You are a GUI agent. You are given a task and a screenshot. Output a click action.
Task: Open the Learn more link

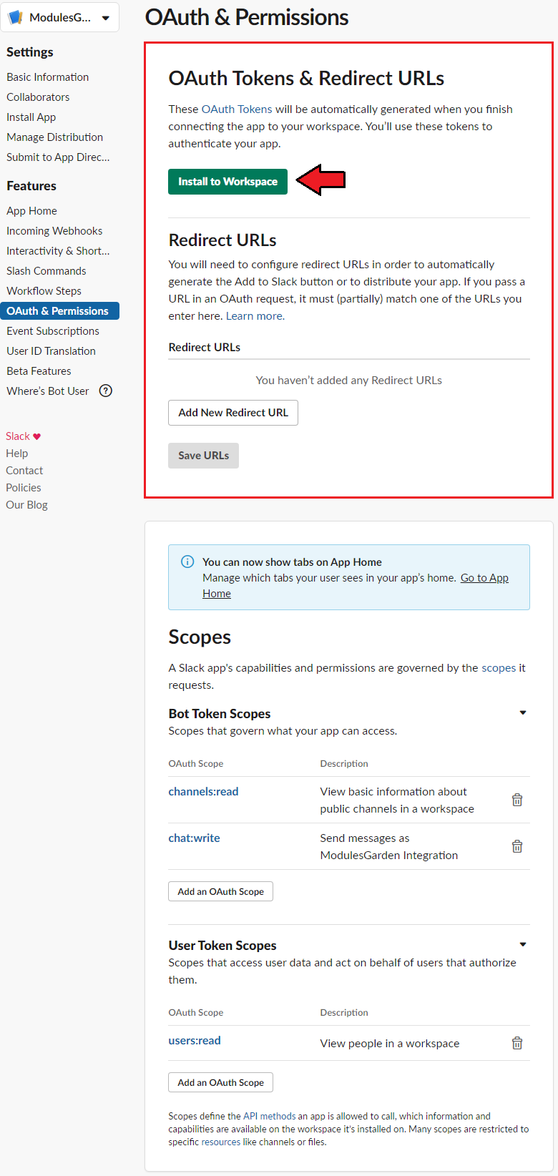click(255, 315)
